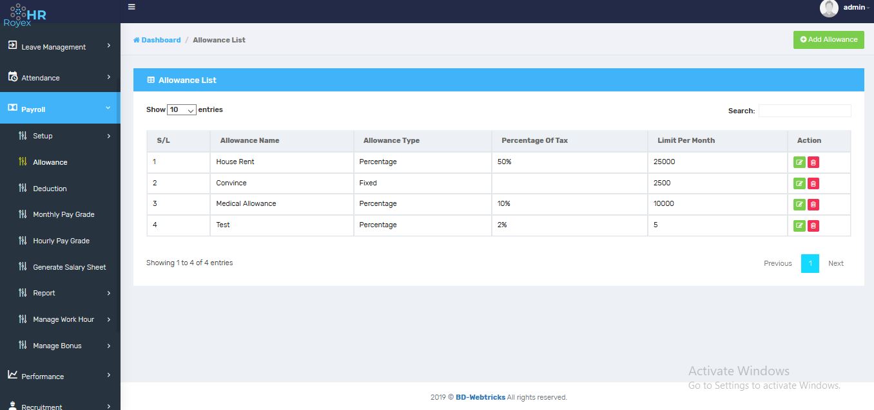Collapse the Payroll sidebar section
The width and height of the screenshot is (874, 410).
(60, 109)
